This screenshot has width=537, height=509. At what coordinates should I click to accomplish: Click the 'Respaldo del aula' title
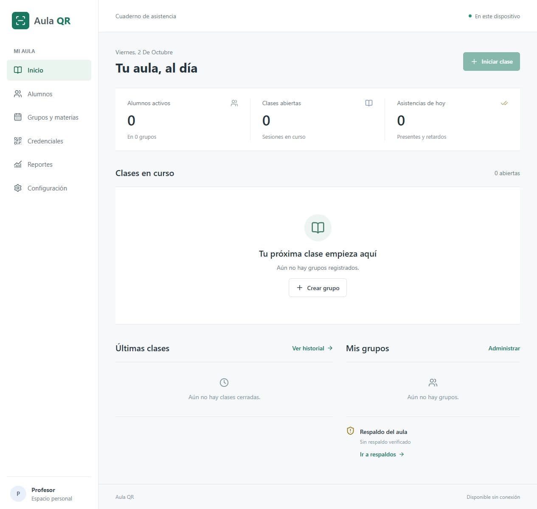383,432
